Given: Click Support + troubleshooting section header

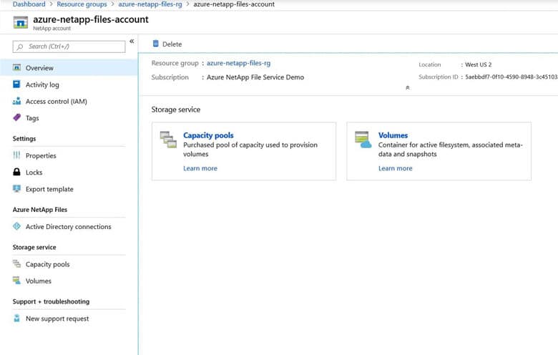Looking at the screenshot, I should [51, 301].
